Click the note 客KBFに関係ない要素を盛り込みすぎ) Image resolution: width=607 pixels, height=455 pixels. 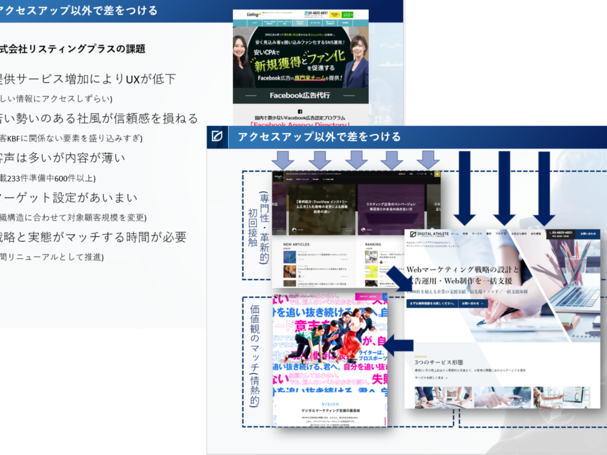[71, 138]
